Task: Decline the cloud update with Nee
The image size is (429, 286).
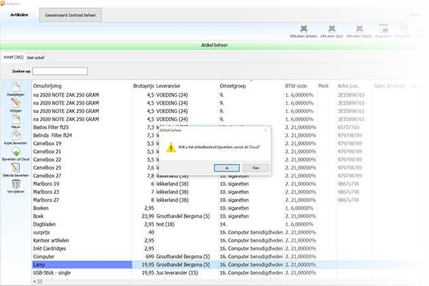Action: point(255,167)
